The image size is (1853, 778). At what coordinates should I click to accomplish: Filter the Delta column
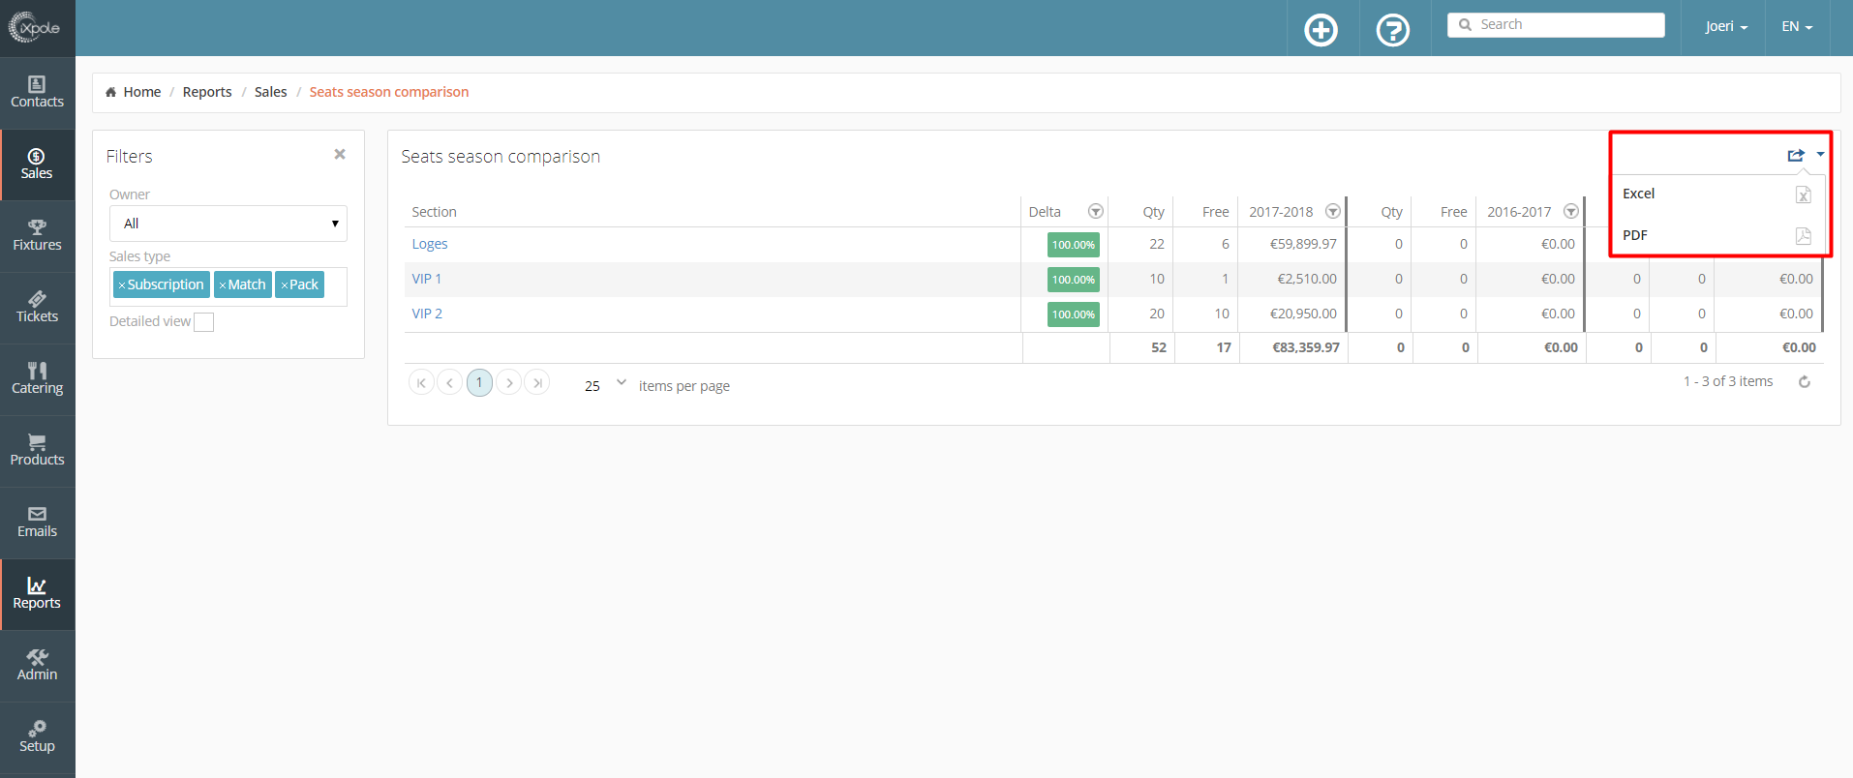coord(1096,211)
